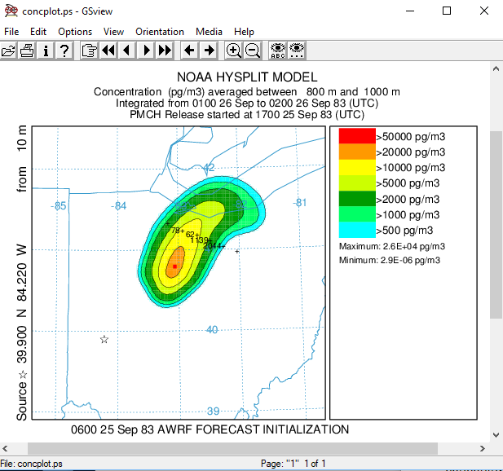Viewport: 503px width, 471px height.
Task: Open the Orientation menu
Action: (160, 32)
